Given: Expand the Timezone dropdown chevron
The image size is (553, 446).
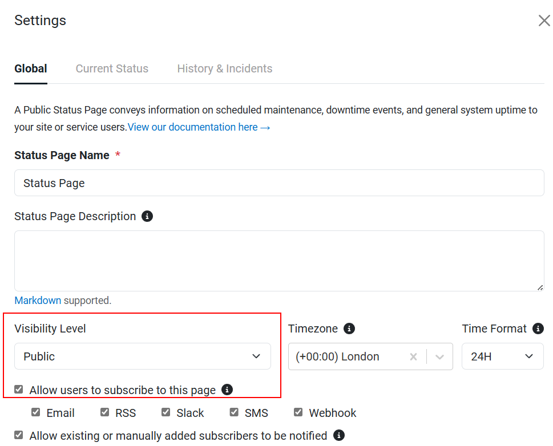Looking at the screenshot, I should click(x=439, y=357).
